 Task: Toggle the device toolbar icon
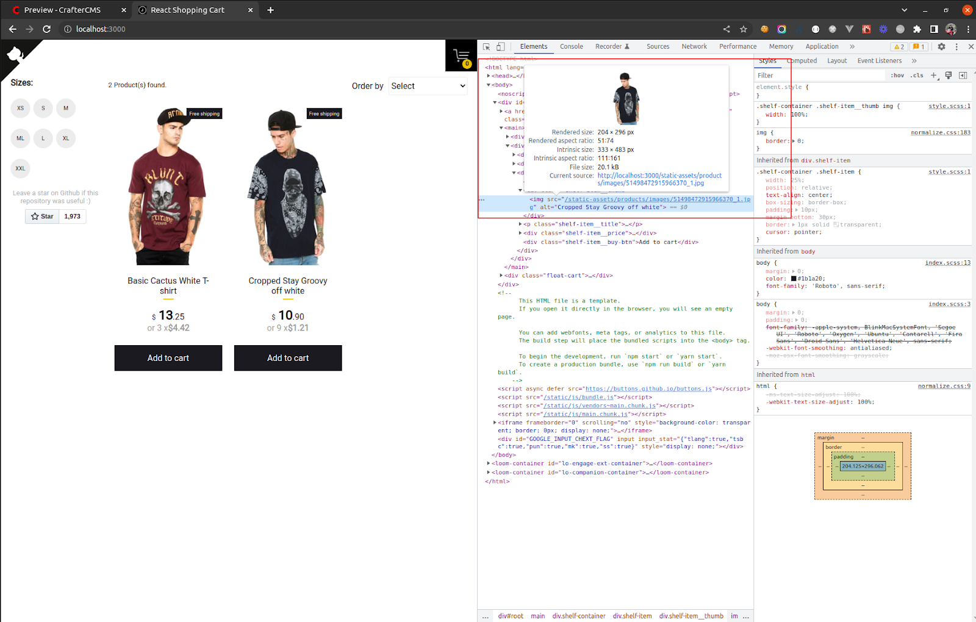[500, 47]
